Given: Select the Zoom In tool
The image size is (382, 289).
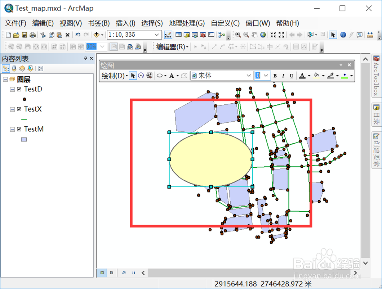Looking at the screenshot, I should click(x=238, y=35).
